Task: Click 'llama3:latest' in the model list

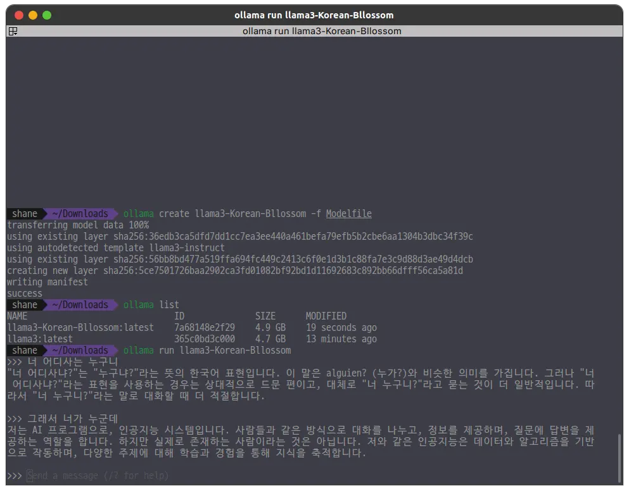Action: coord(40,339)
